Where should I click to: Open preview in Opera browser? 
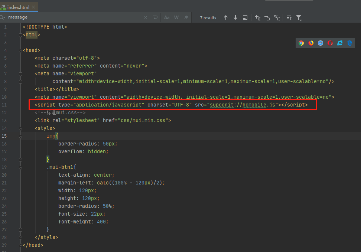(330, 43)
